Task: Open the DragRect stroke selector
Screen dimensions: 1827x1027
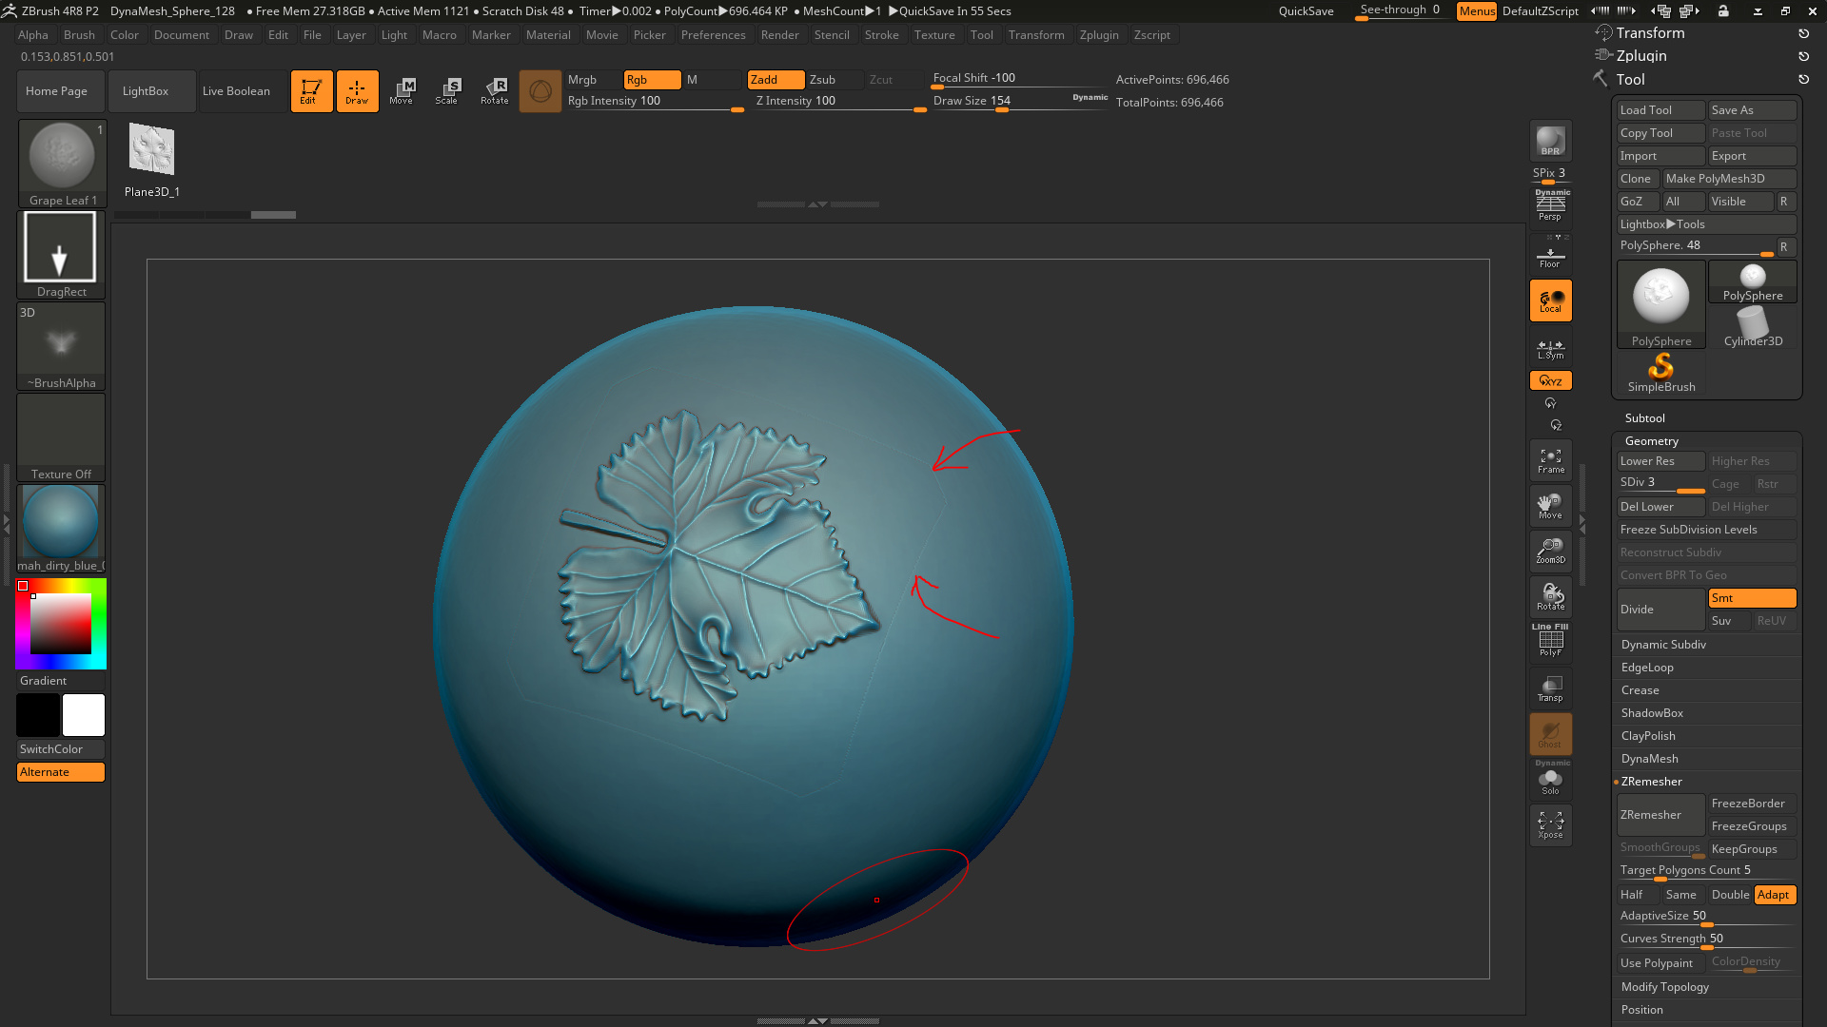Action: 62,255
